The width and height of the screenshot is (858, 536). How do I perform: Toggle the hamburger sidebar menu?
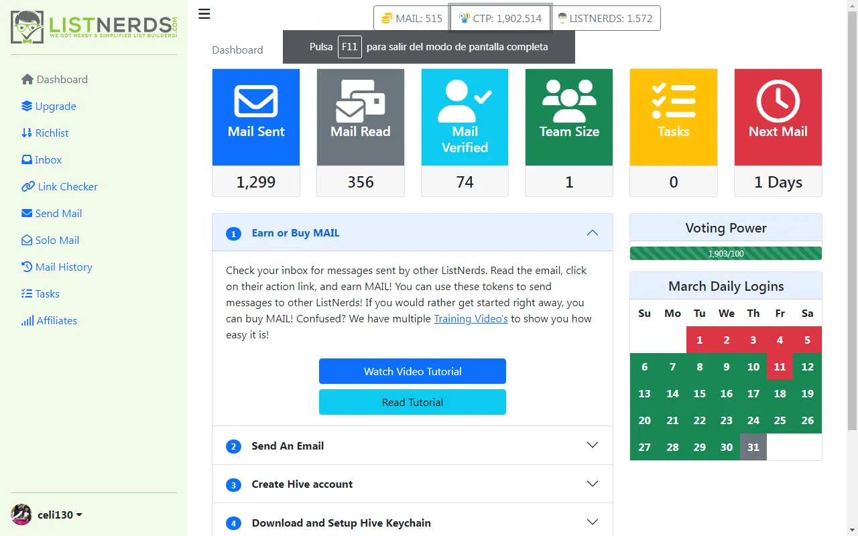[x=204, y=14]
